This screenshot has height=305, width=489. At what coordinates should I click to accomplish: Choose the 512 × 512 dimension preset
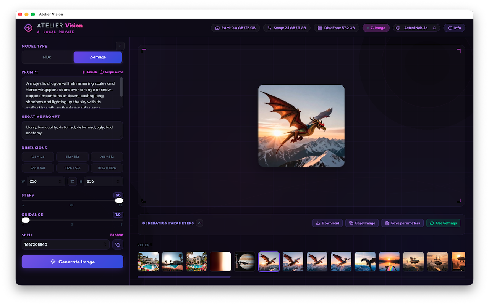[x=72, y=157]
